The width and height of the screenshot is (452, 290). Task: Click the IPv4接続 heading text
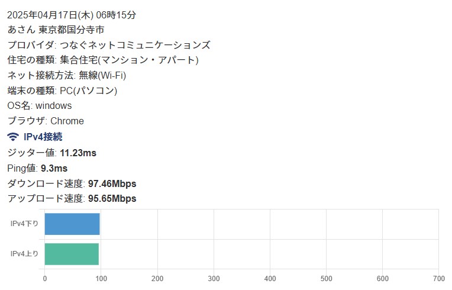[x=43, y=137]
